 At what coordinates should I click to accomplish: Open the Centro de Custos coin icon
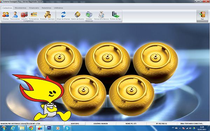[x=78, y=16]
